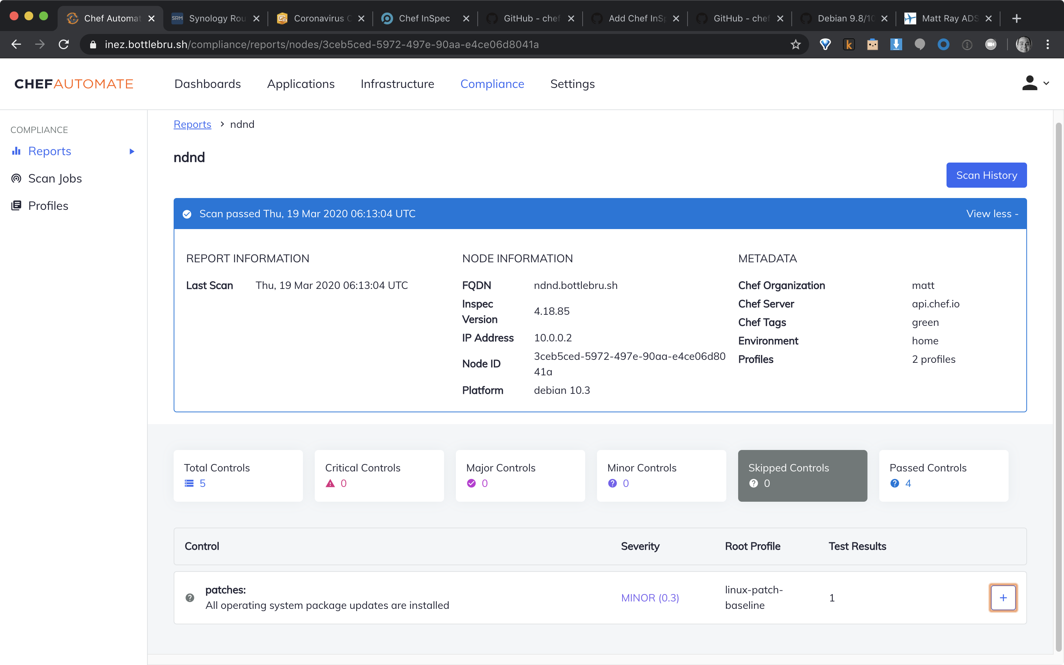Click the Reports bar-chart icon

tap(16, 151)
